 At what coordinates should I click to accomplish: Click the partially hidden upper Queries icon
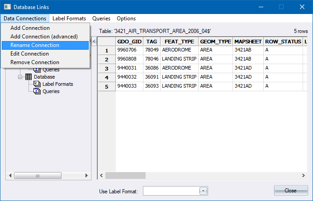[x=37, y=70]
